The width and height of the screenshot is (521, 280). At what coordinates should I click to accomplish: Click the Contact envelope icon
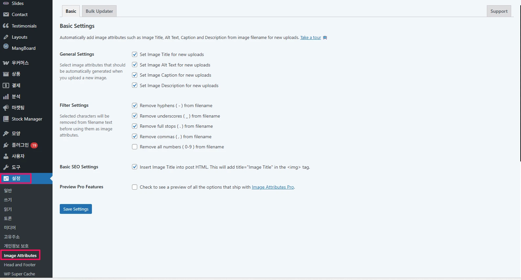6,14
